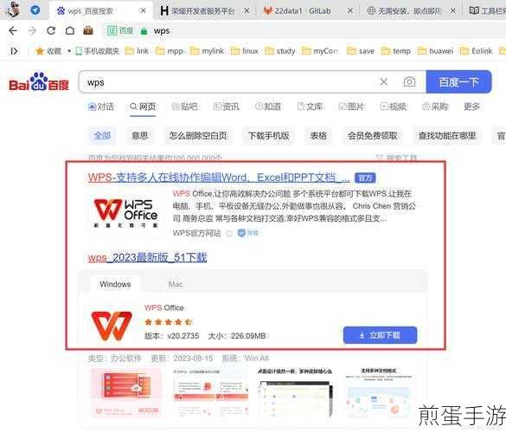Select the Windows download tab
506x433 pixels.
tap(115, 284)
